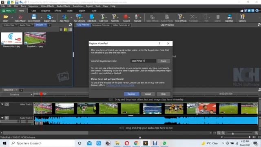
Task: Show hidden system tray icons chevron
Action: pos(223,143)
